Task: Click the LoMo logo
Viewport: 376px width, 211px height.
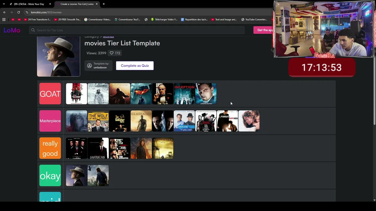Action: point(12,30)
